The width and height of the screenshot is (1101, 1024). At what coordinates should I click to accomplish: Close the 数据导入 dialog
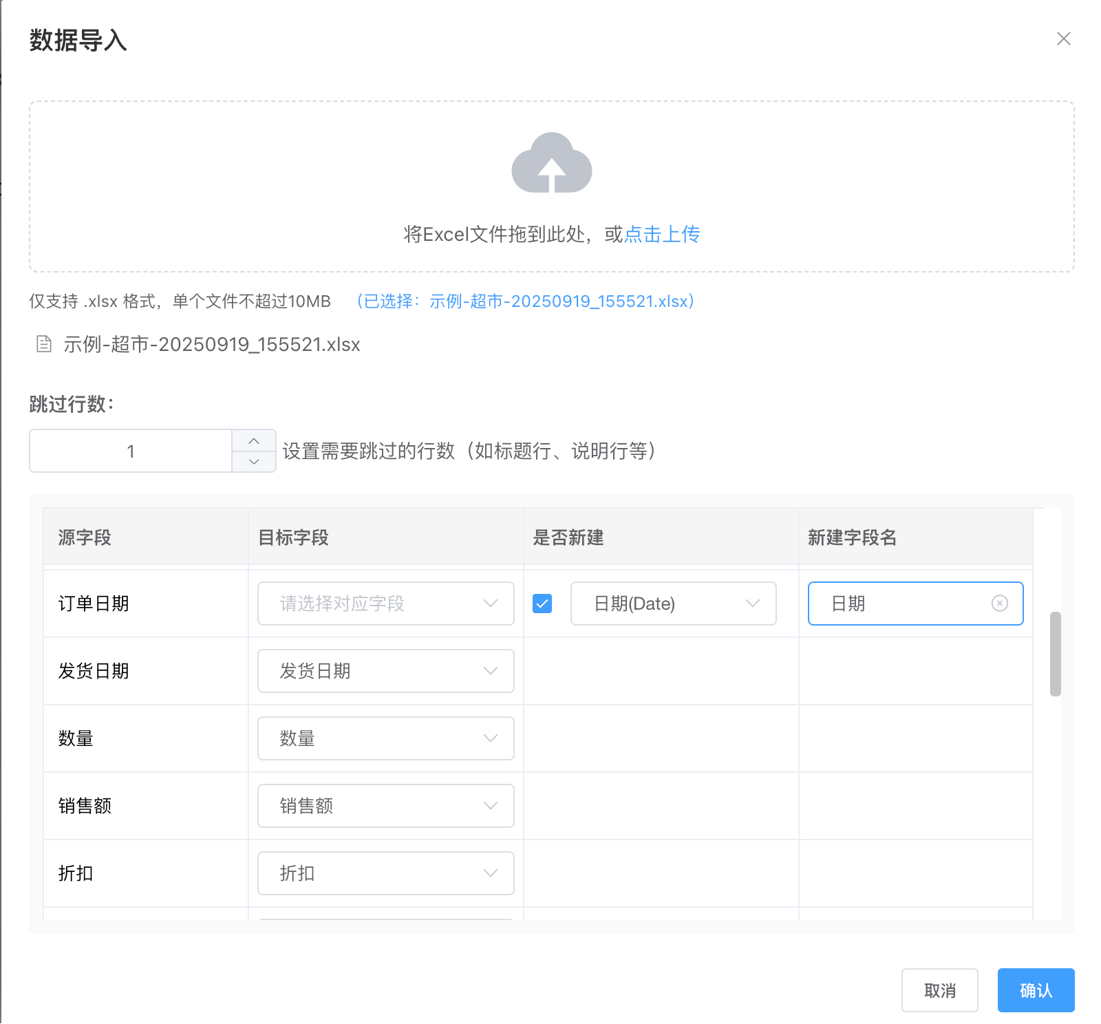click(1063, 39)
